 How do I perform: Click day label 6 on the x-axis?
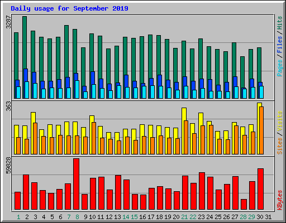[x=60, y=217]
